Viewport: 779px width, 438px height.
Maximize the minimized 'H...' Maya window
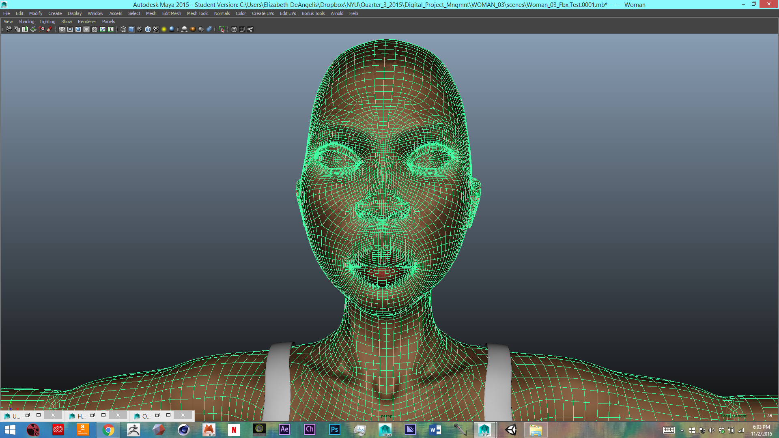103,415
